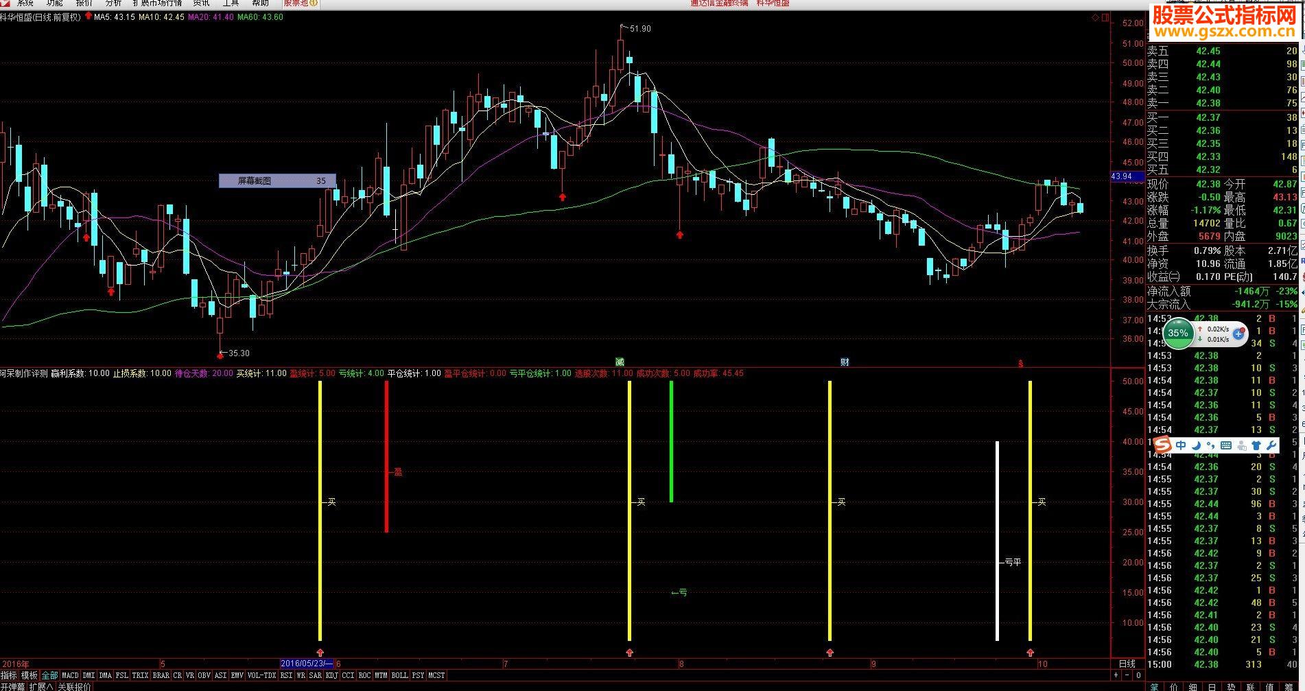
Task: Click the green 减 marker on chart axis
Action: [620, 362]
